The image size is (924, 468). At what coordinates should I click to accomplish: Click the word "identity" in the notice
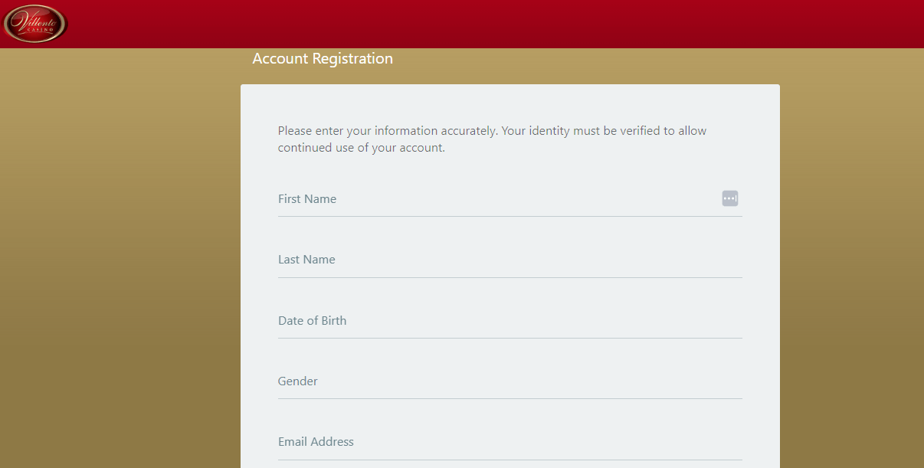[549, 131]
